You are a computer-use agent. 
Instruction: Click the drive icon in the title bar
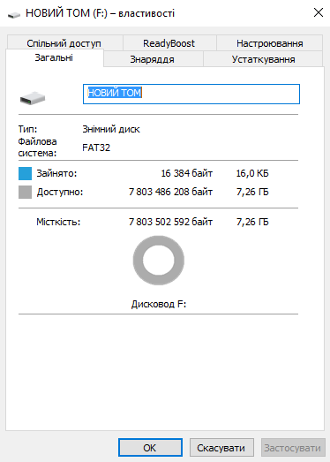(13, 14)
